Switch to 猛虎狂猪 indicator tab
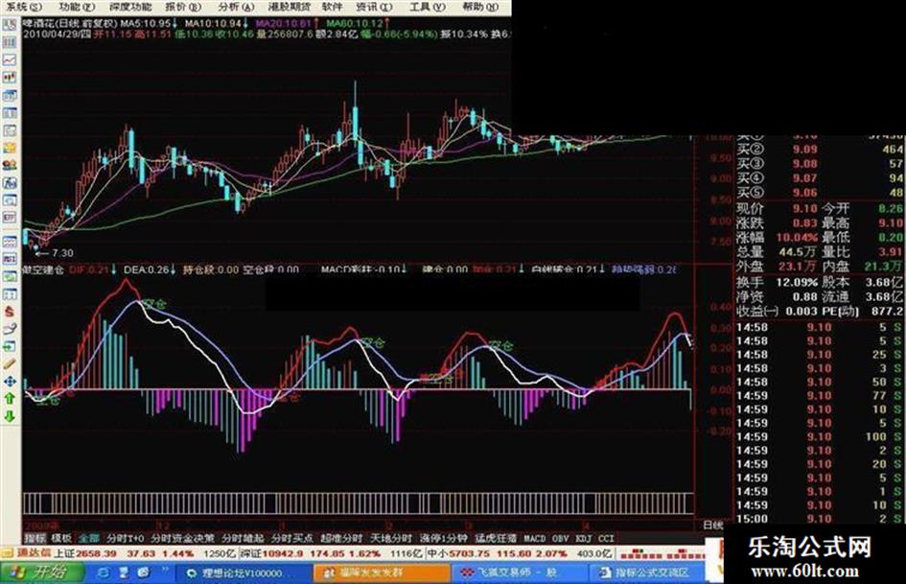Viewport: 906px width, 584px height. [x=496, y=538]
